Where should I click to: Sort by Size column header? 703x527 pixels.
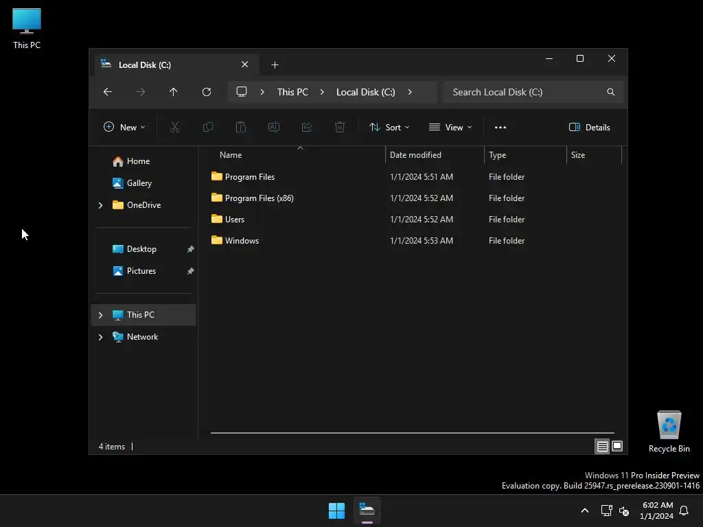tap(595, 155)
